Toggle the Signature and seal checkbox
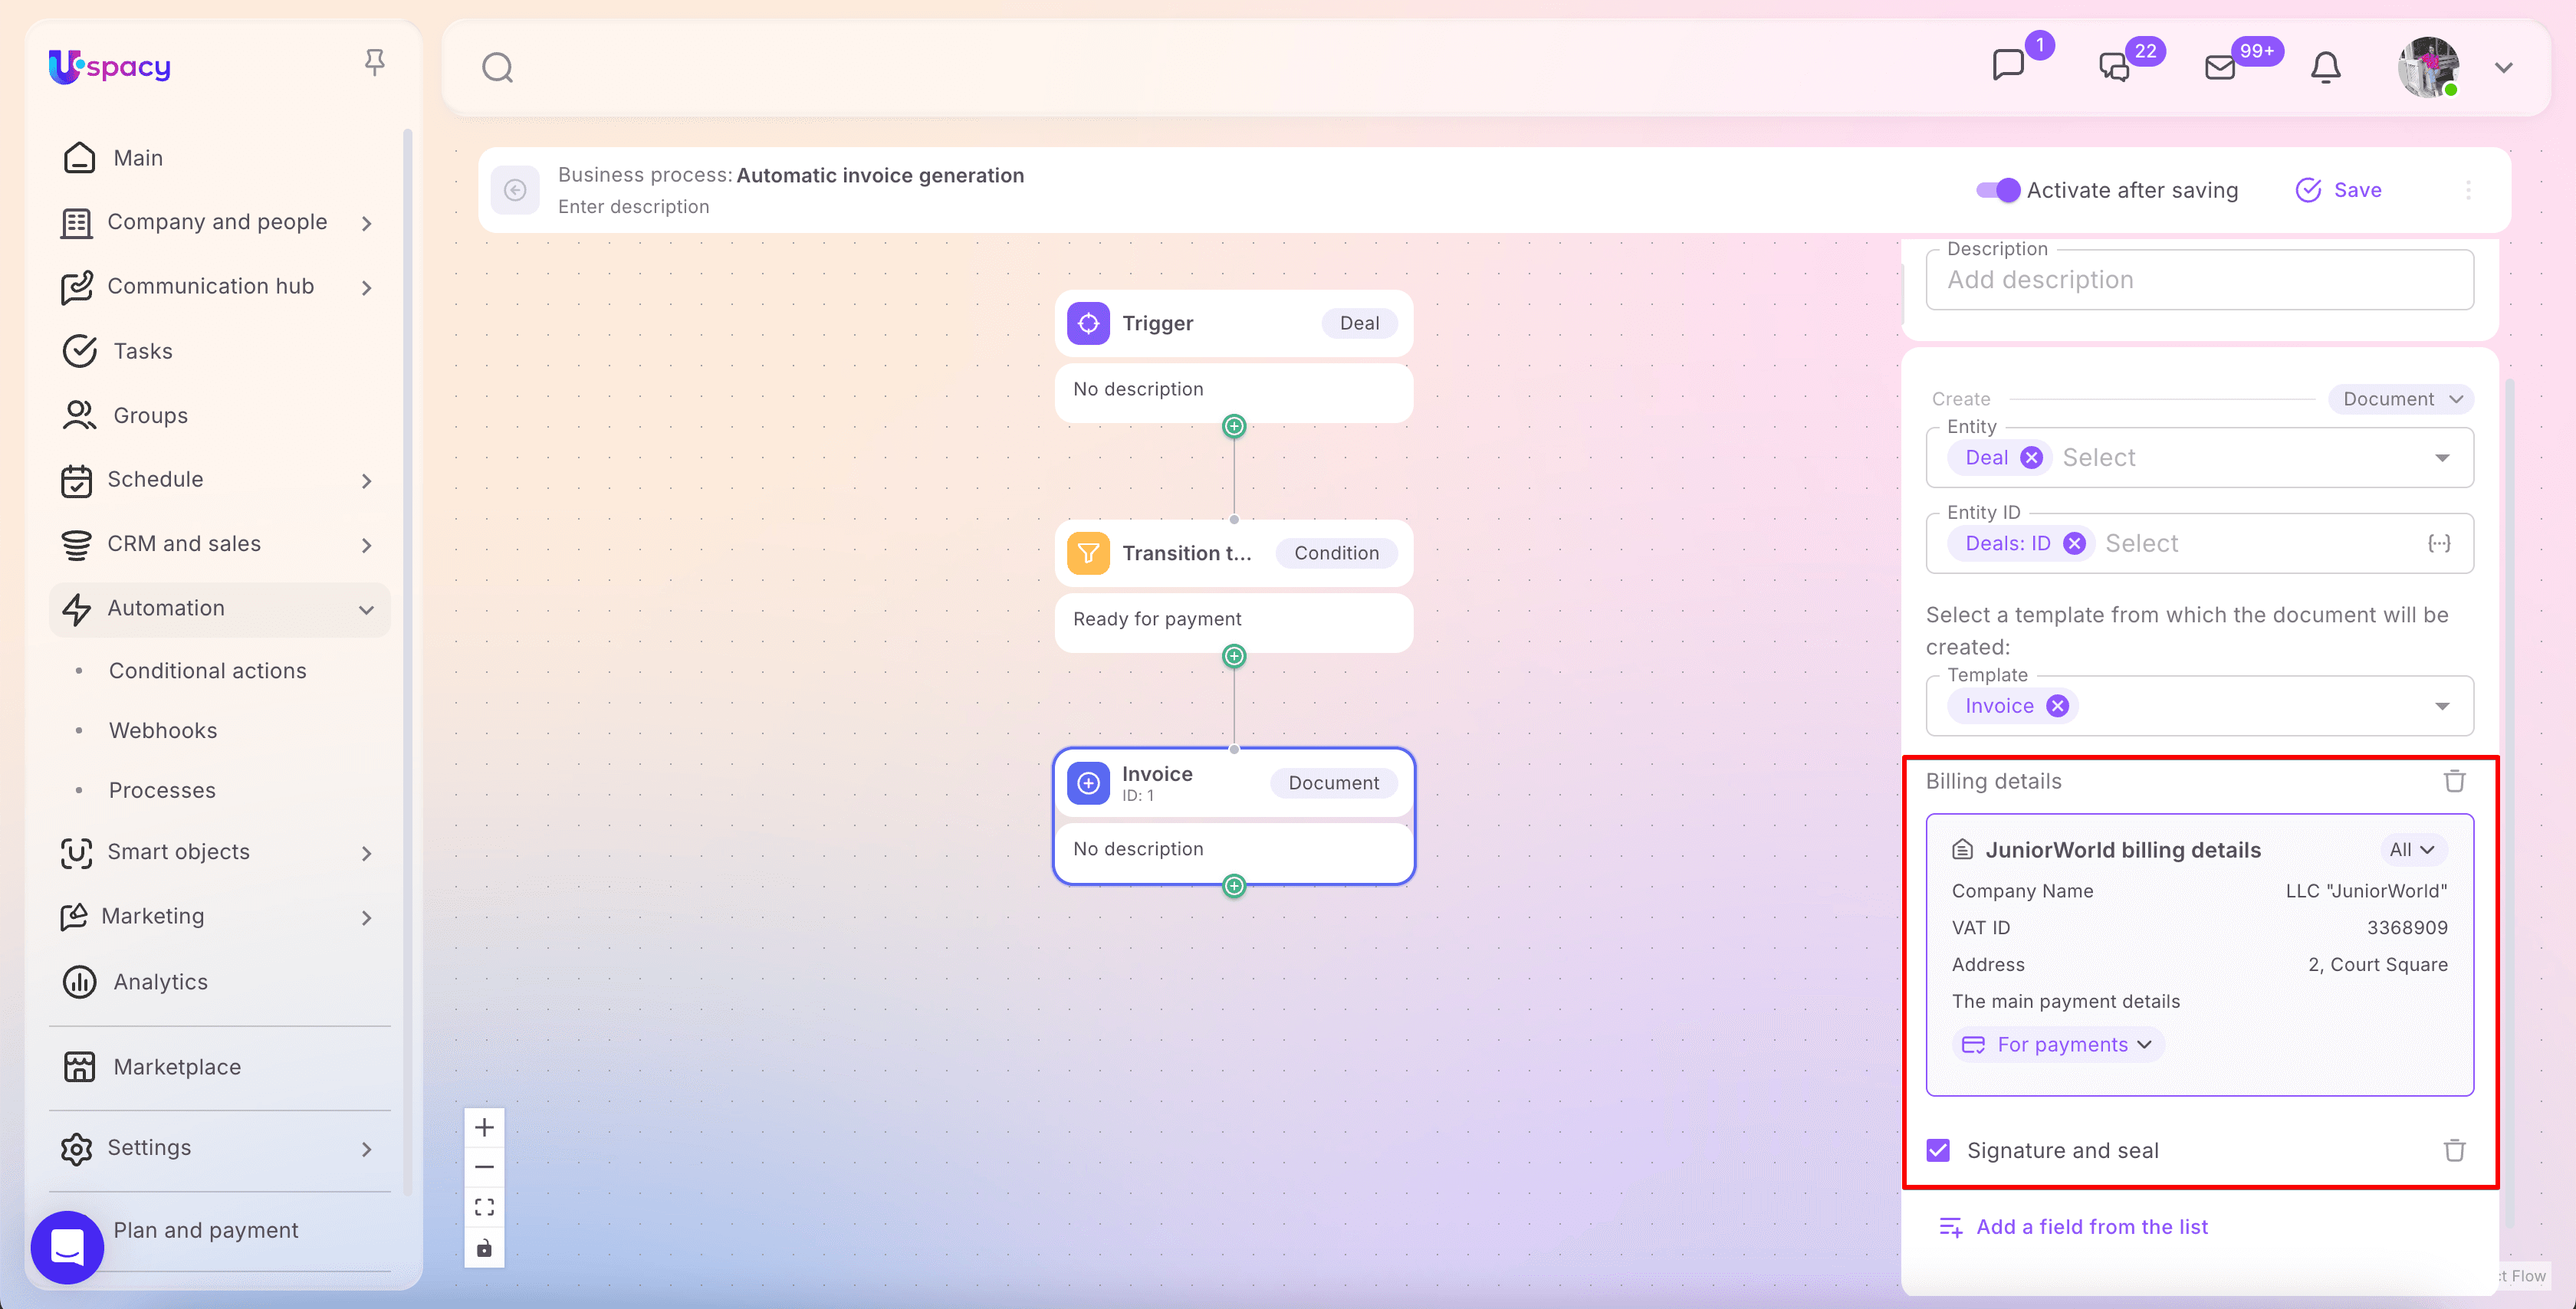The height and width of the screenshot is (1309, 2576). [x=1938, y=1151]
